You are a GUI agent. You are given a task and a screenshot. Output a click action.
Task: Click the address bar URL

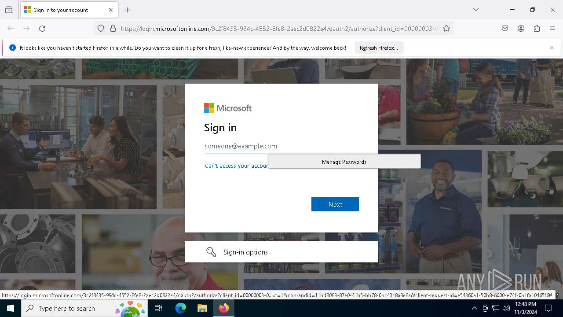279,29
